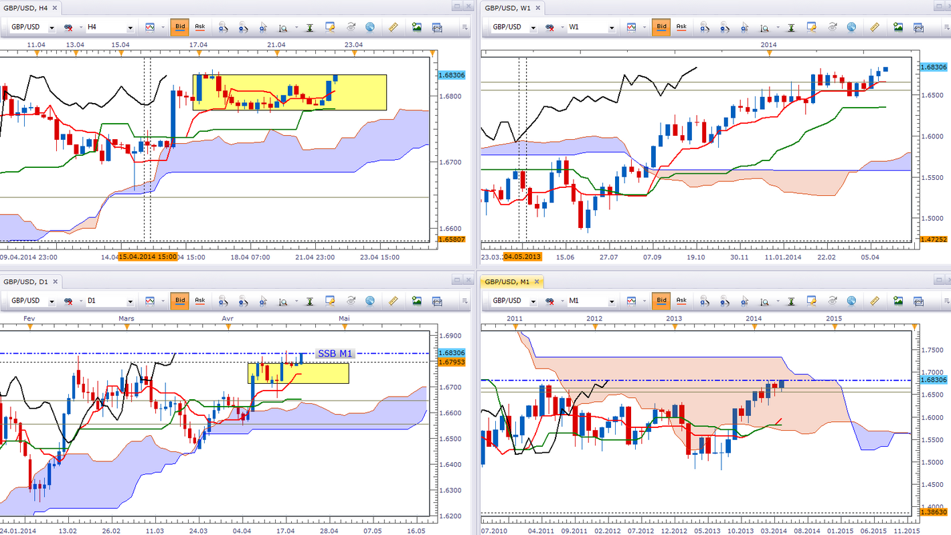This screenshot has width=951, height=535.
Task: Click zoom-out magnifier icon in M1 chart toolbar
Action: click(x=723, y=302)
